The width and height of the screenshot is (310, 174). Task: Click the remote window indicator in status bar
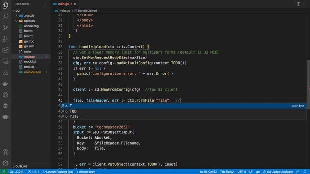(4, 172)
